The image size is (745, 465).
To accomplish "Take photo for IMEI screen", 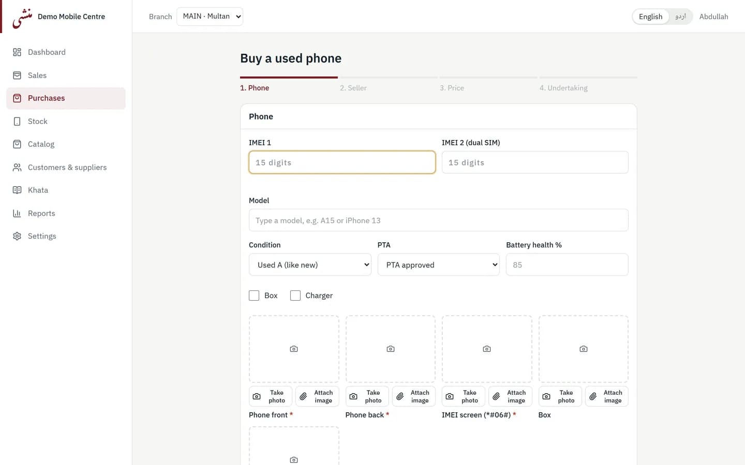I will point(464,396).
